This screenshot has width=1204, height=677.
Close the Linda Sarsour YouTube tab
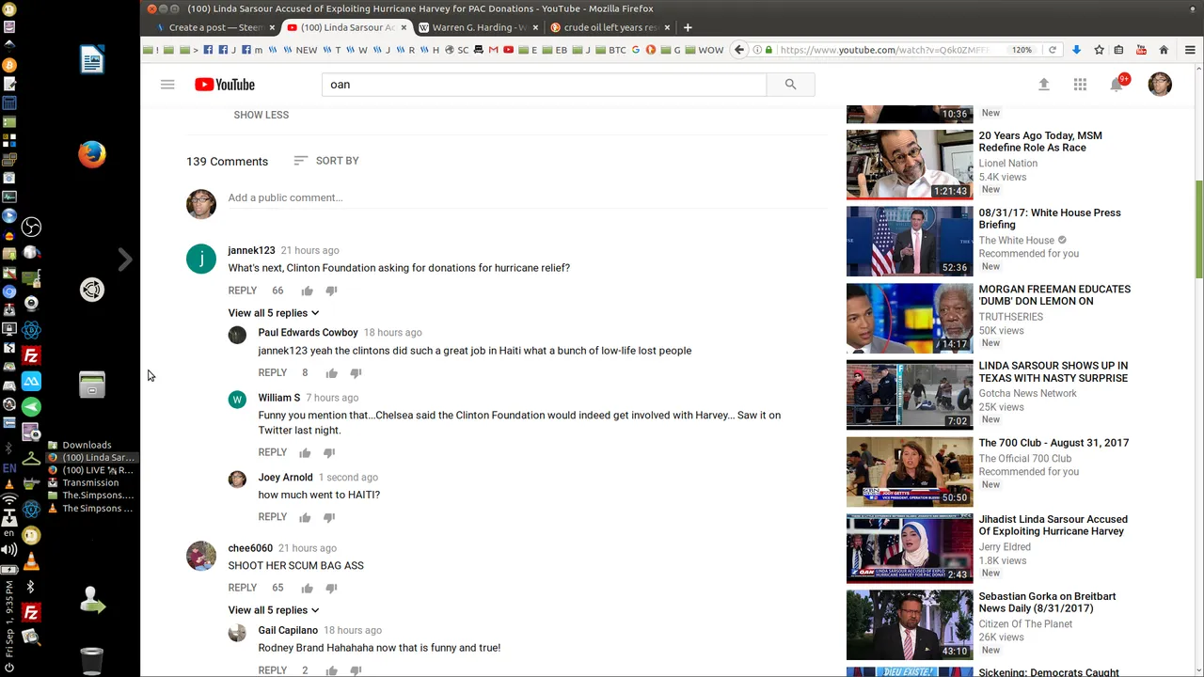click(x=404, y=27)
